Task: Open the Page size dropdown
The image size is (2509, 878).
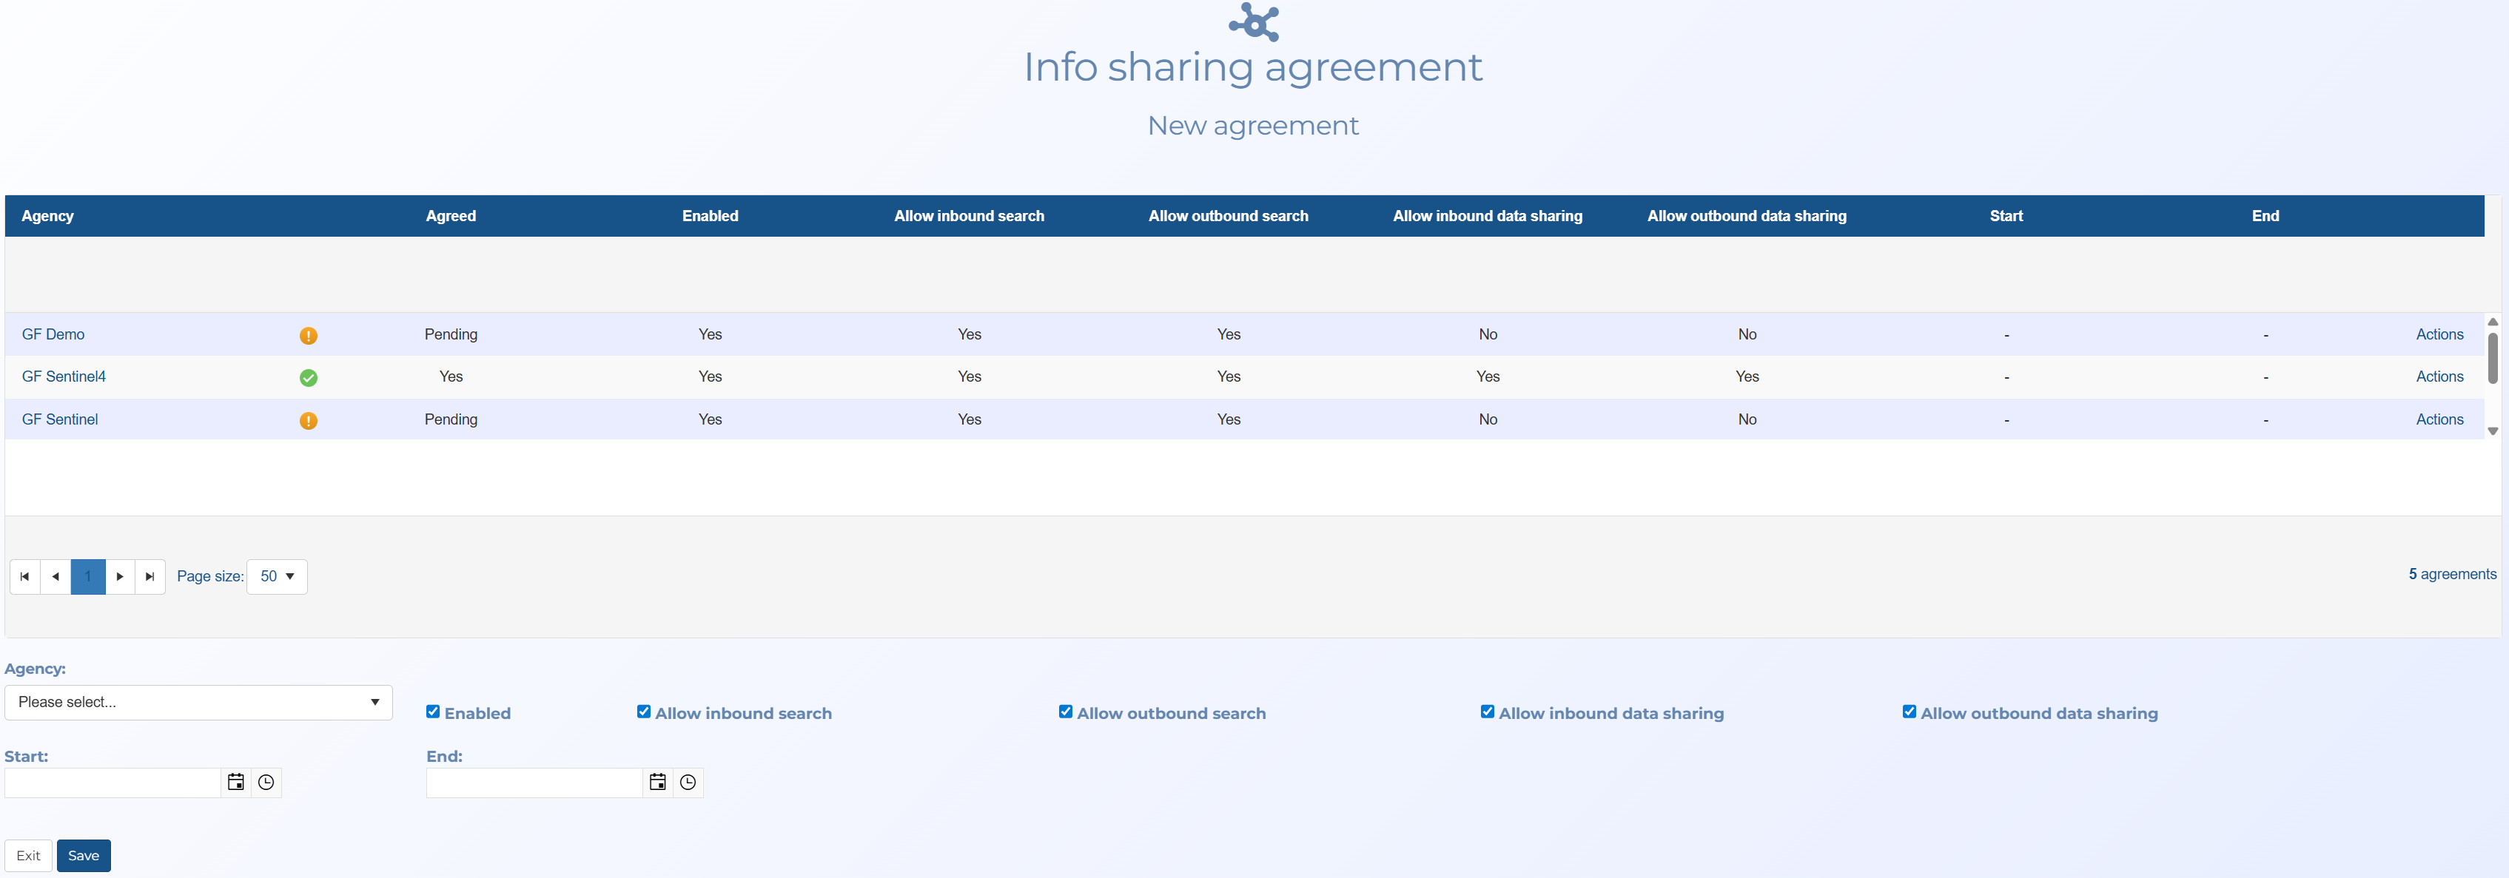Action: point(277,576)
